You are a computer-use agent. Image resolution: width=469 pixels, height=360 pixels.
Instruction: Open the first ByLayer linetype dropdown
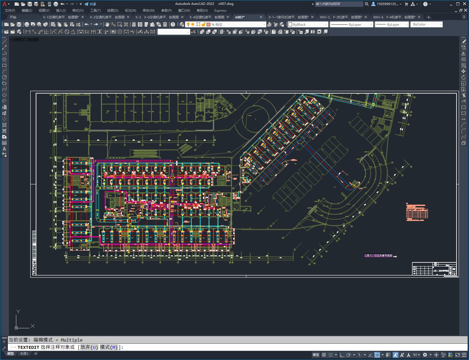click(x=371, y=24)
